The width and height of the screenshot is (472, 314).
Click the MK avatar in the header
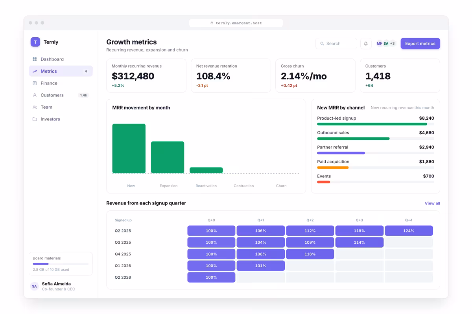379,44
